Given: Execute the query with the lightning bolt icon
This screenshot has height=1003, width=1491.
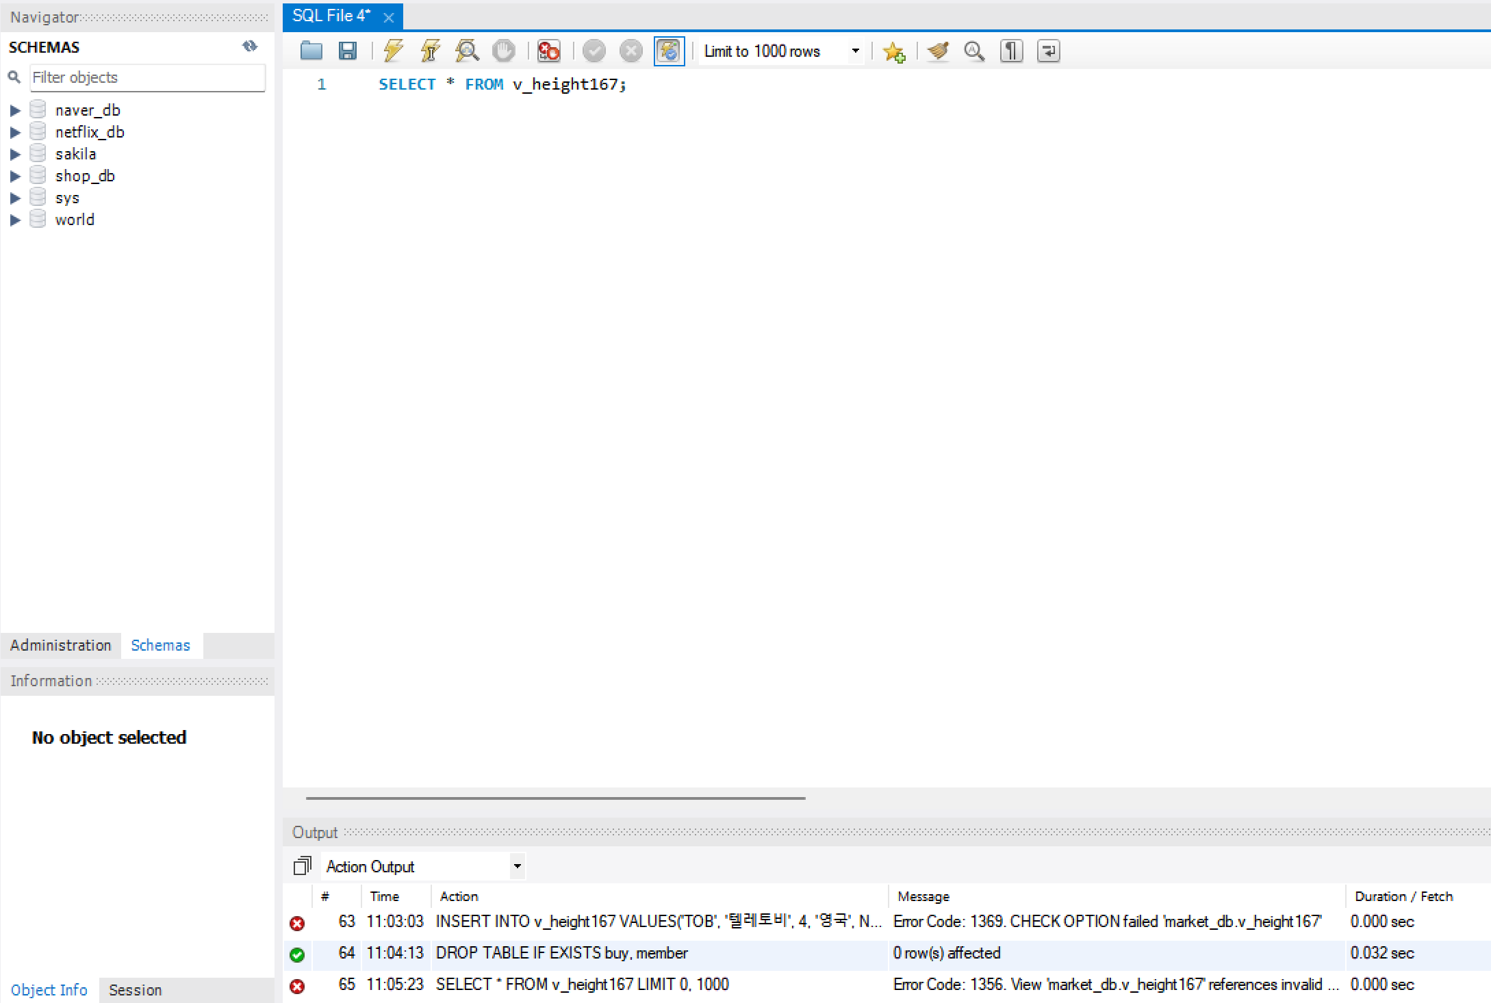Looking at the screenshot, I should click(393, 51).
